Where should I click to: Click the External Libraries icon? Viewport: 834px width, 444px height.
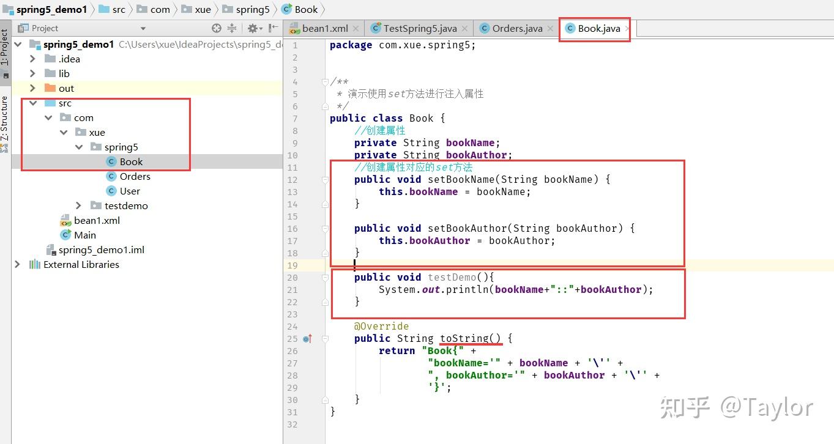point(35,264)
